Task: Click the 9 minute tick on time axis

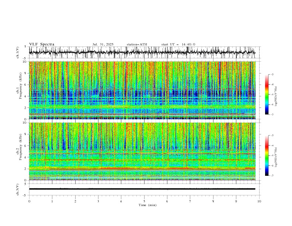Action: pyautogui.click(x=236, y=201)
